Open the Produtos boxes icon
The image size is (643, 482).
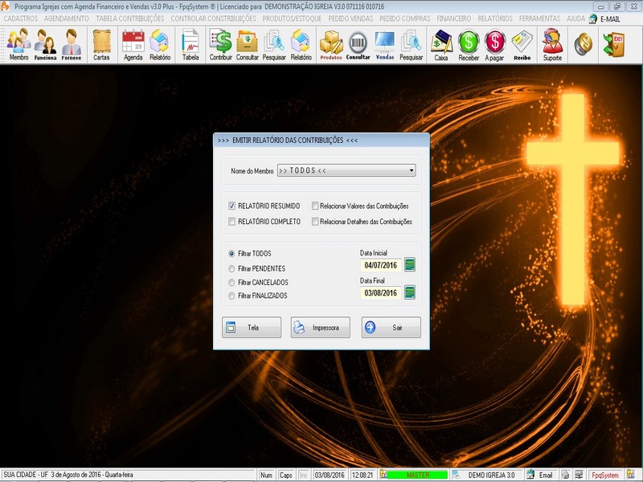click(x=331, y=45)
